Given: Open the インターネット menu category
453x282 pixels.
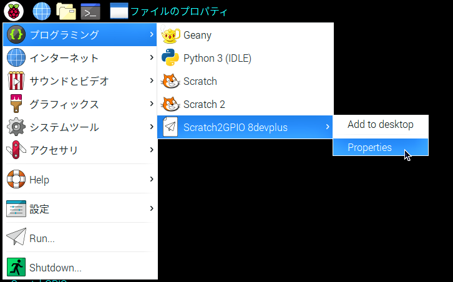Looking at the screenshot, I should click(x=80, y=57).
